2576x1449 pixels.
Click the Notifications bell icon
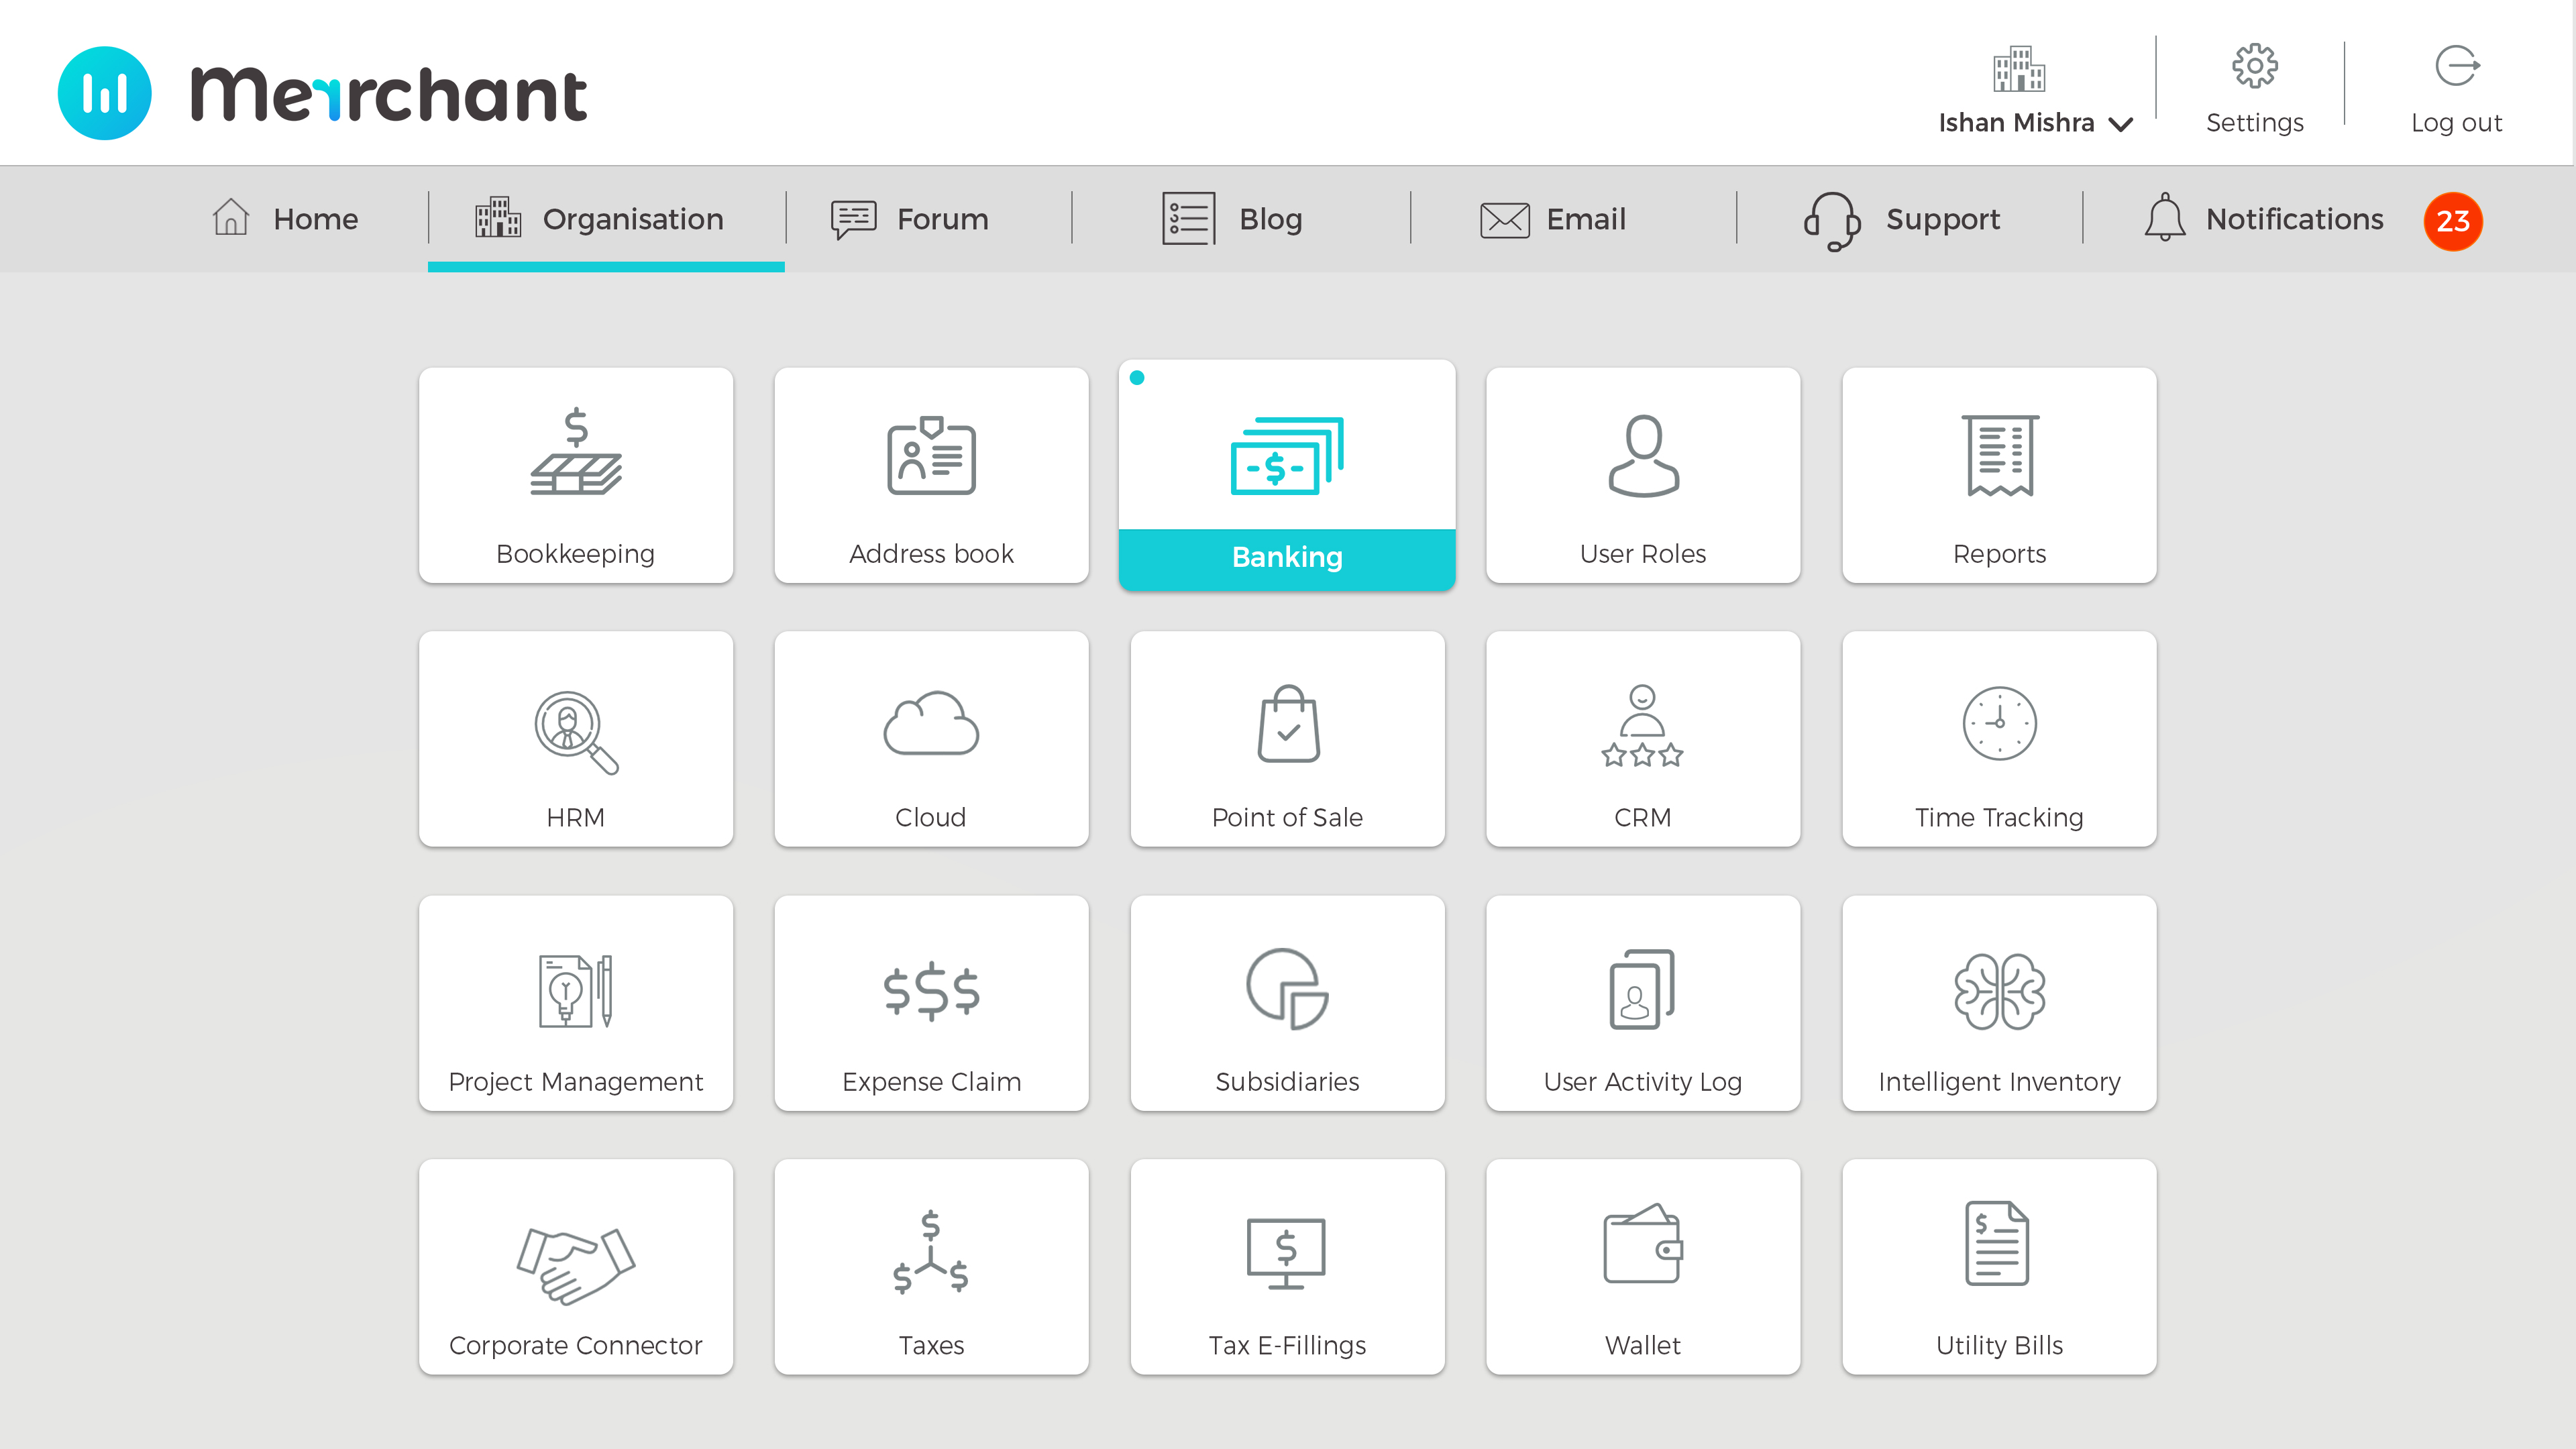coord(2164,217)
